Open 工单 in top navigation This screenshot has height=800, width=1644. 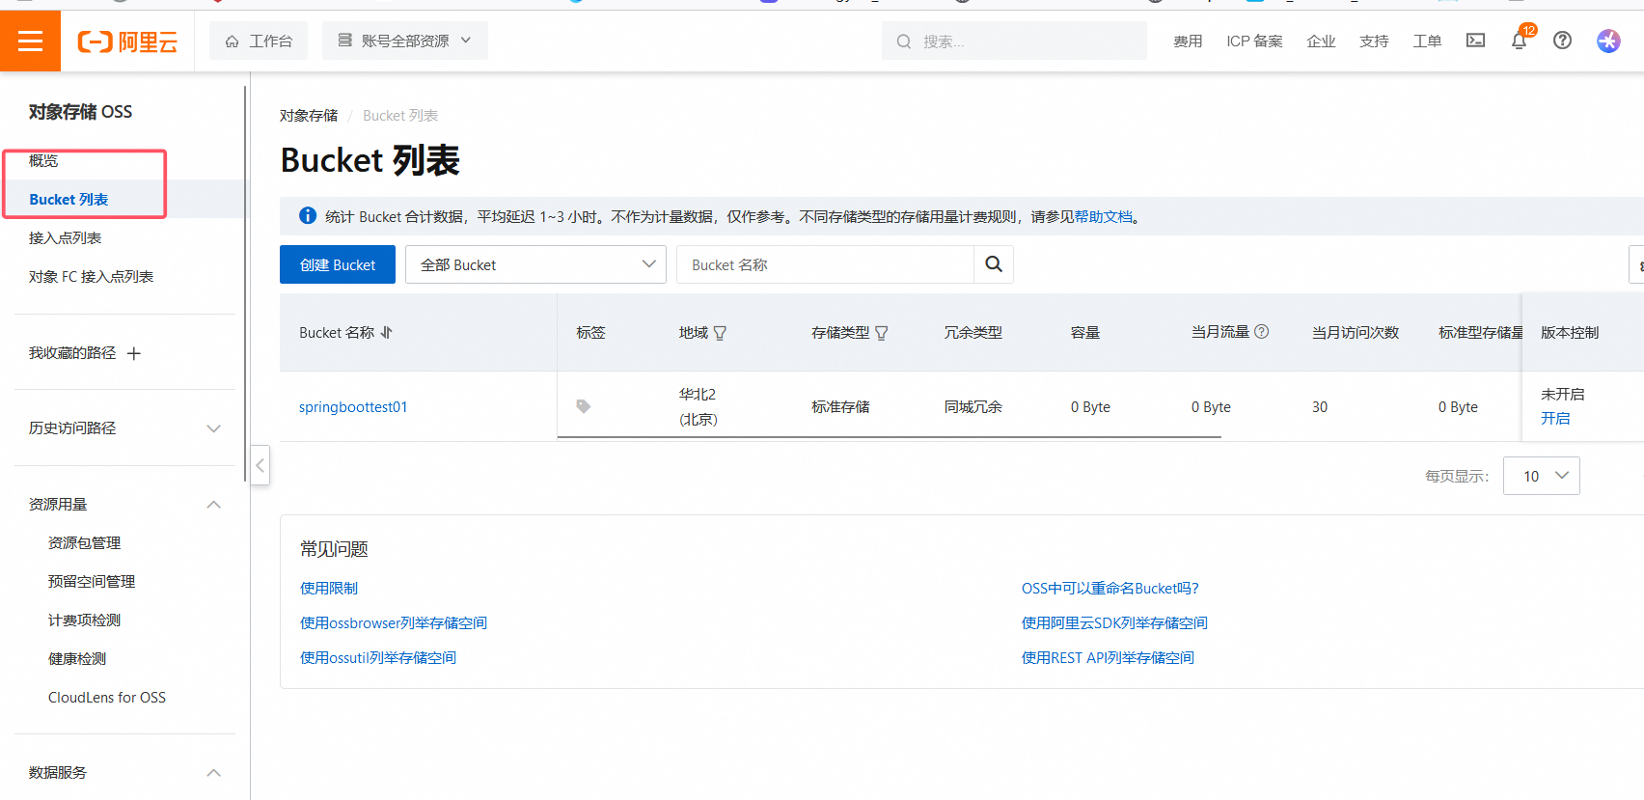click(1427, 41)
